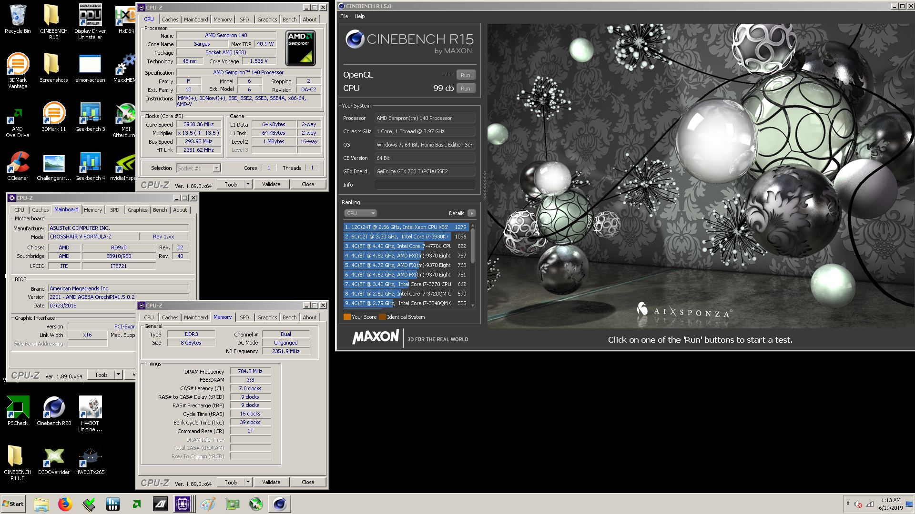Run the OpenGL test in Cinebench
915x514 pixels.
[x=466, y=75]
